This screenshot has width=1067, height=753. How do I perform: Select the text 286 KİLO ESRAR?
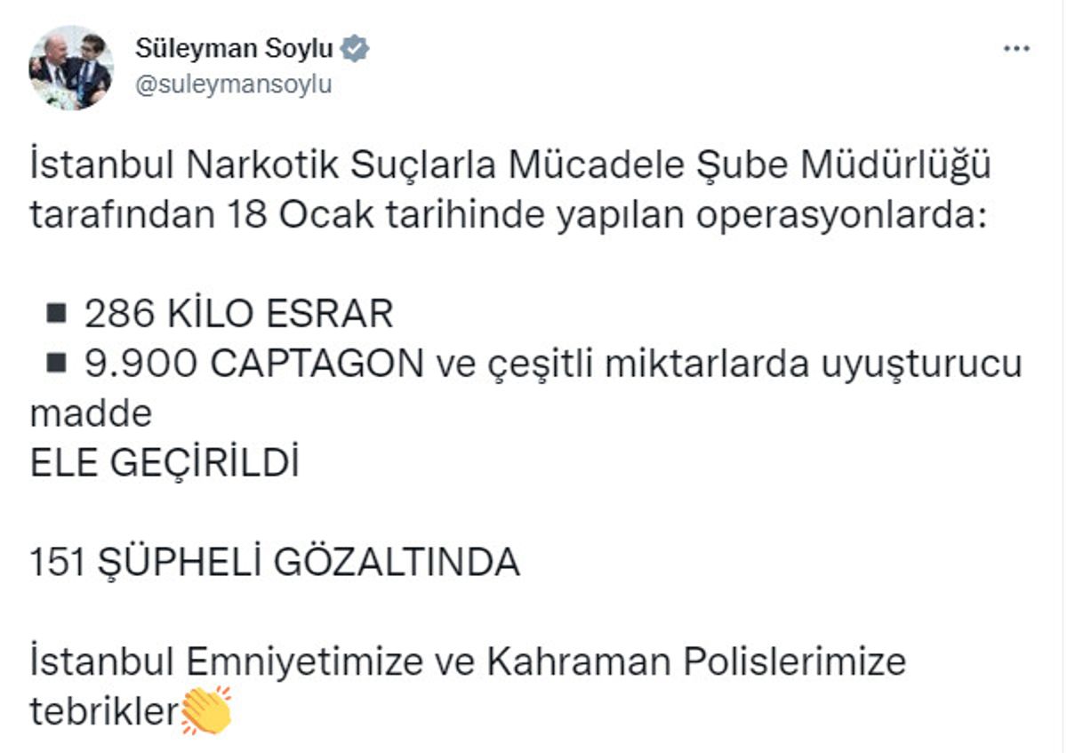(x=238, y=314)
